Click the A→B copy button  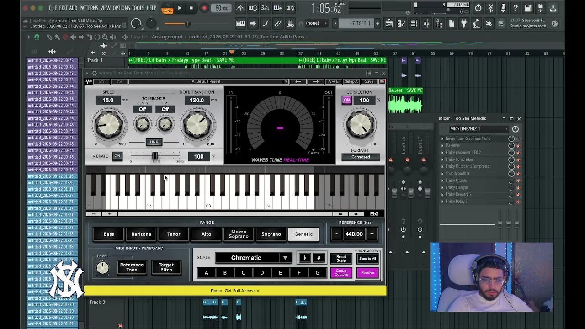click(x=333, y=81)
